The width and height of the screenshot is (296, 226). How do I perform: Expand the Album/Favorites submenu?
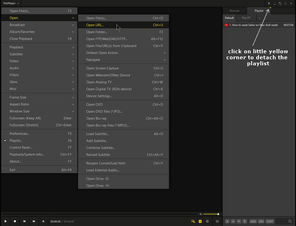click(x=39, y=32)
